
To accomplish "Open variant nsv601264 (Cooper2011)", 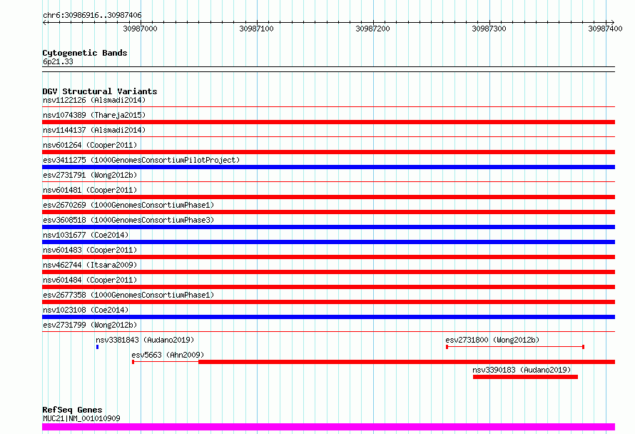I will tap(90, 145).
